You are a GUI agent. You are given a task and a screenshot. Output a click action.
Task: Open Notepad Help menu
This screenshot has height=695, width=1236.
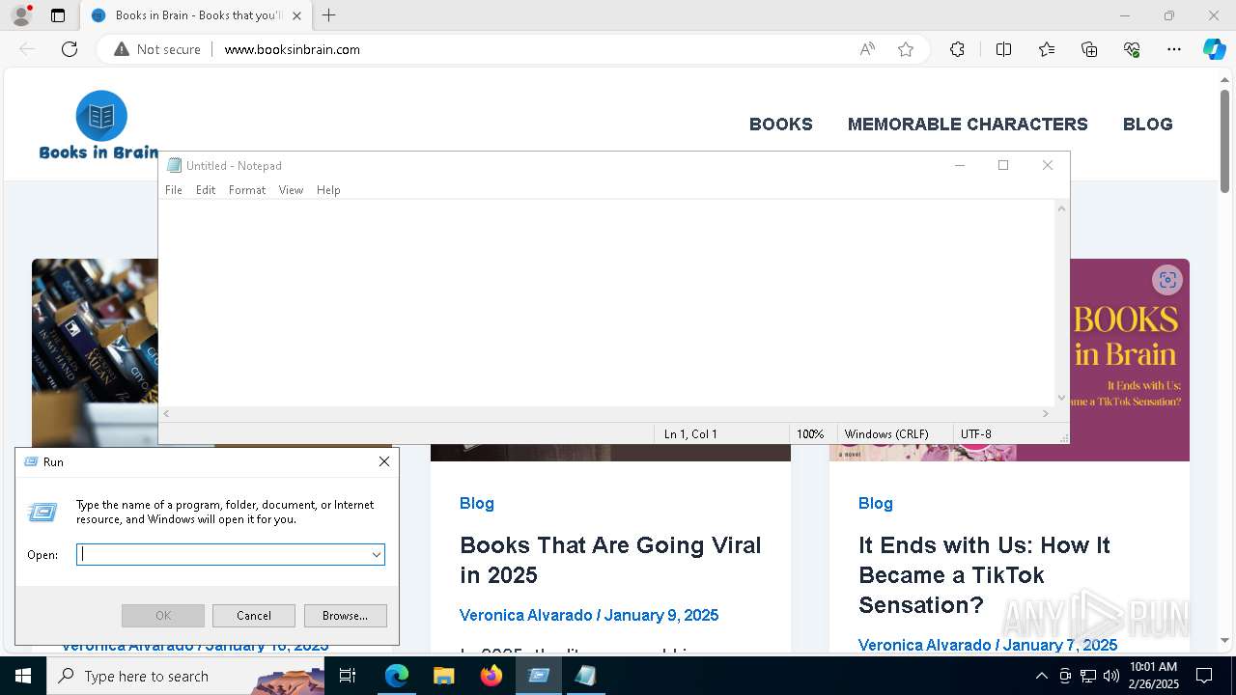328,190
